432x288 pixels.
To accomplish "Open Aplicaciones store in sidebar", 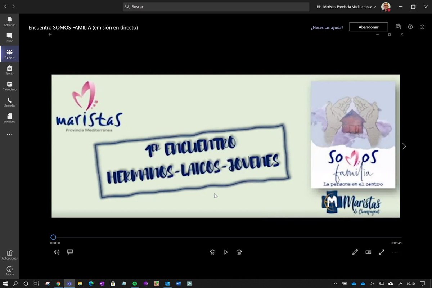I will pos(9,255).
